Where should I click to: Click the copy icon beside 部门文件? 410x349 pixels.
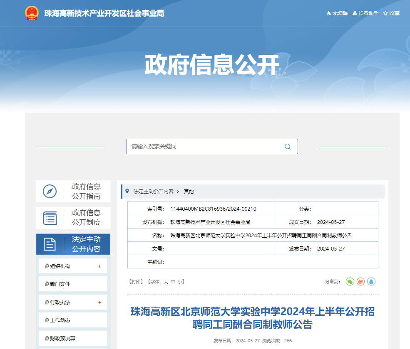click(47, 284)
